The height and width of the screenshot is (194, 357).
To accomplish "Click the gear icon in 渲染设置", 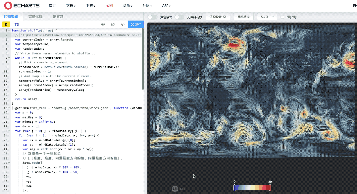I will [x=225, y=17].
